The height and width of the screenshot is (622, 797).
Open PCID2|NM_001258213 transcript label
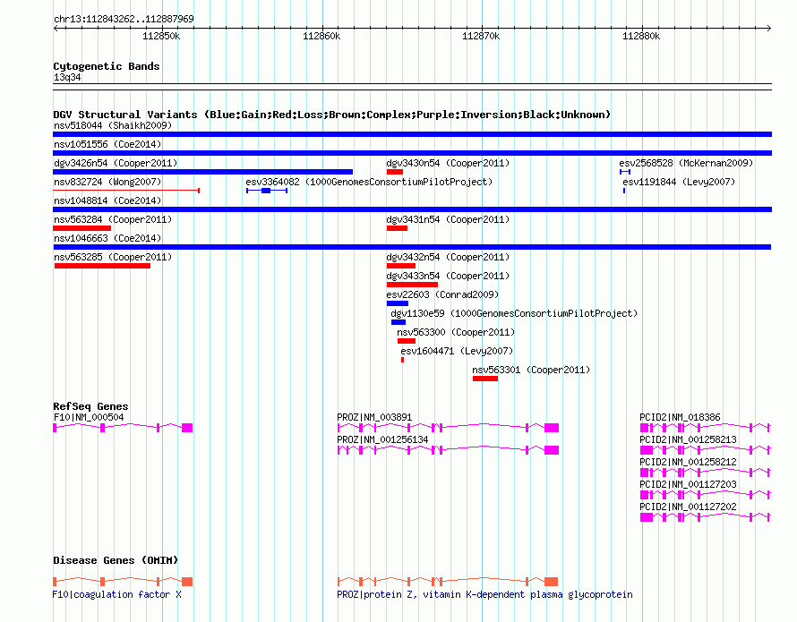click(689, 439)
